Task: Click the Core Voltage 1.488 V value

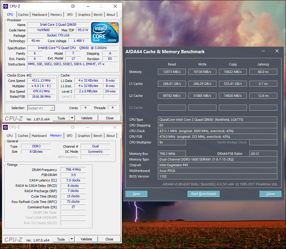Action: [x=79, y=41]
